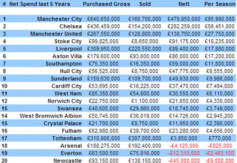This screenshot has width=237, height=163.
Task: Click the Purchased Gross column header
Action: coord(106,4)
